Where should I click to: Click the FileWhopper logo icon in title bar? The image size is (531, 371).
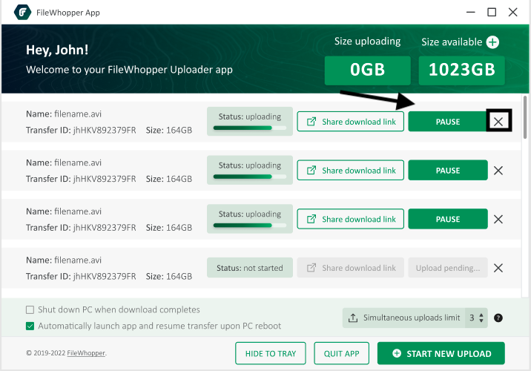pos(22,12)
